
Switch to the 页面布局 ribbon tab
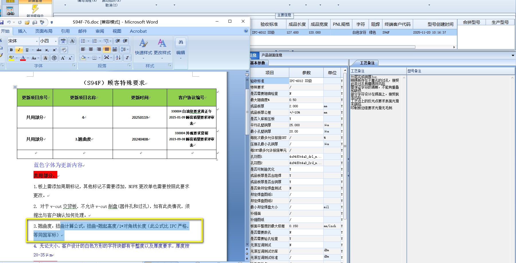coord(44,31)
